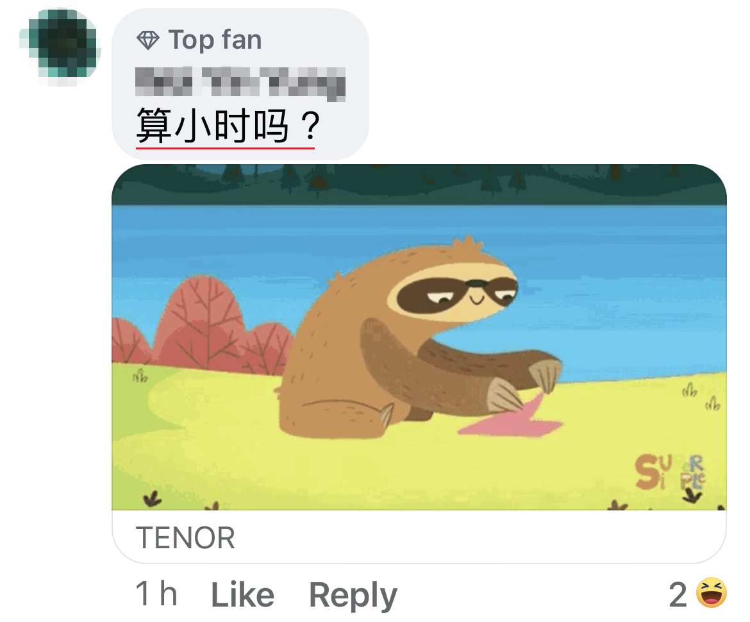Click the small black plant at the GIF's lower left
Image resolution: width=750 pixels, height=622 pixels.
click(152, 500)
